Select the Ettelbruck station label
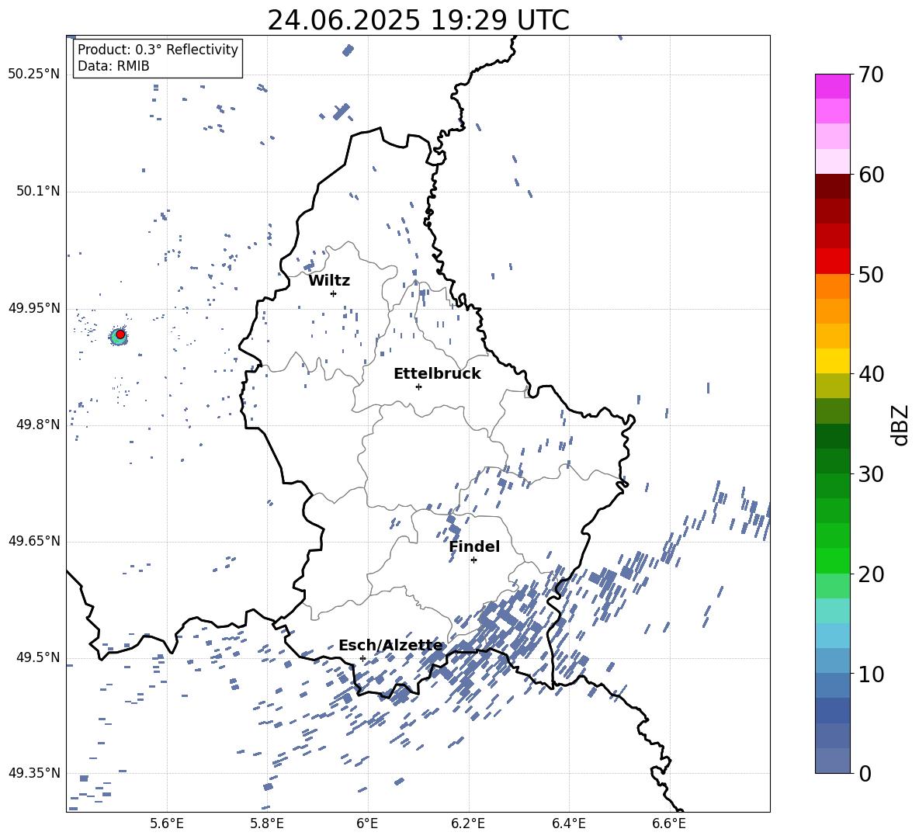Screen dimensions: 919x839 (437, 374)
